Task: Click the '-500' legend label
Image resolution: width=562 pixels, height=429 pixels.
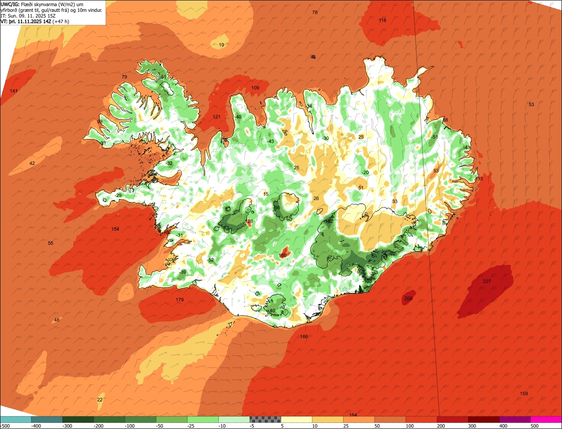Action: (5, 426)
